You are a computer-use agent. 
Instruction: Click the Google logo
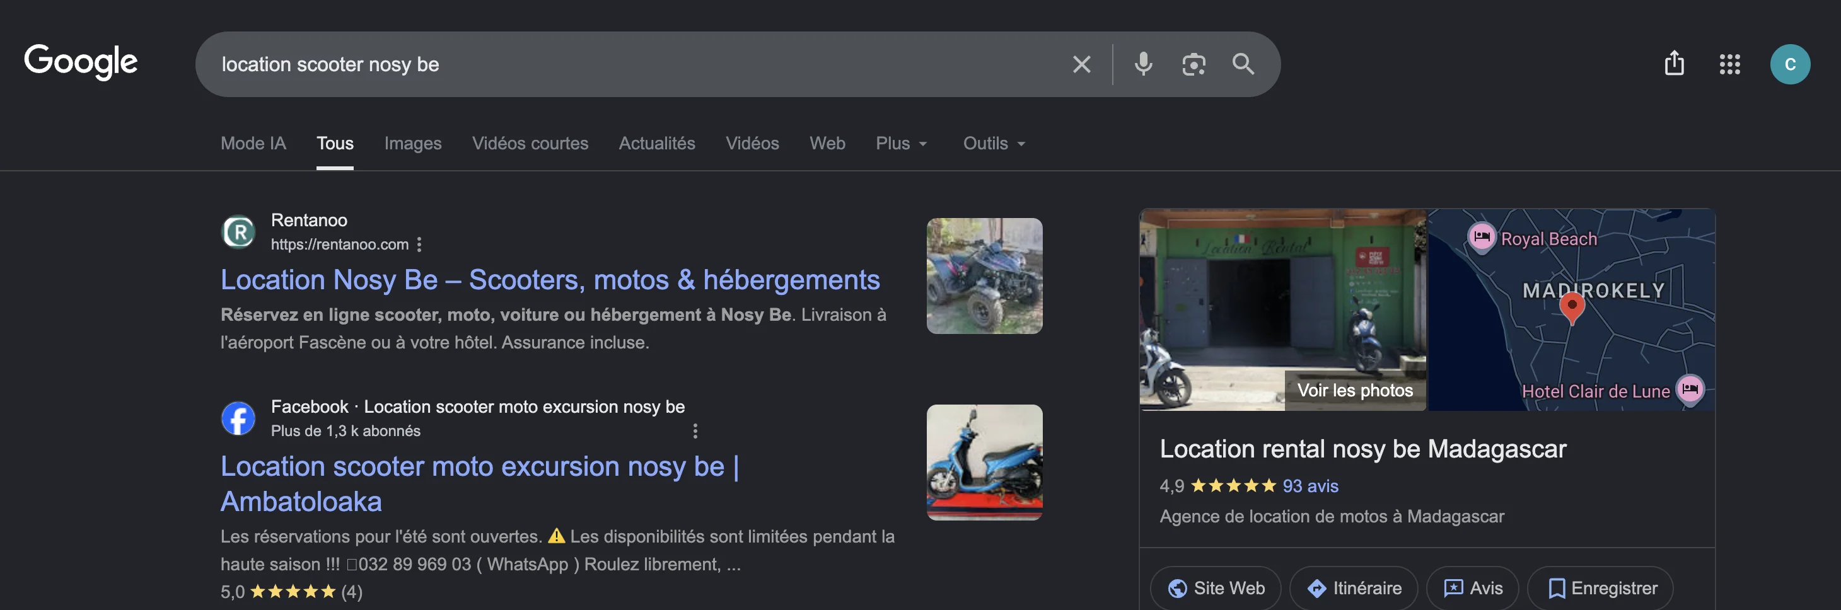(x=81, y=62)
